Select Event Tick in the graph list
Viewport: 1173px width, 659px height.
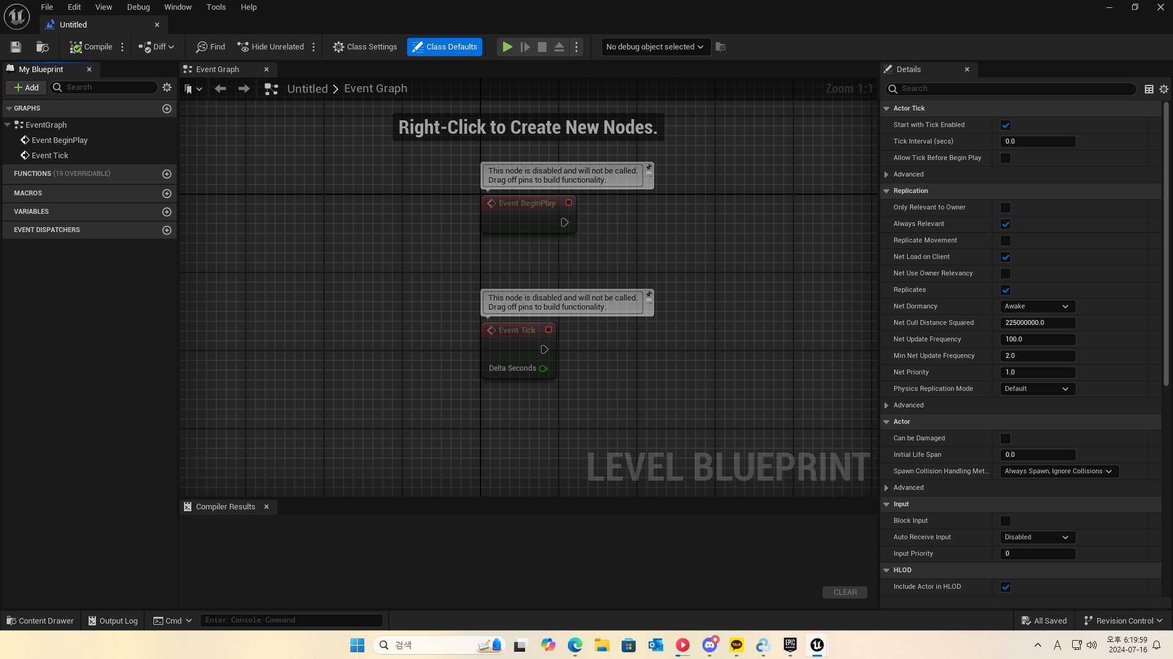[x=50, y=156]
